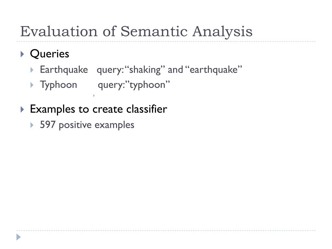Click the triangle marker in the slide footer
Viewport: 332px width, 249px height.
pos(18,237)
